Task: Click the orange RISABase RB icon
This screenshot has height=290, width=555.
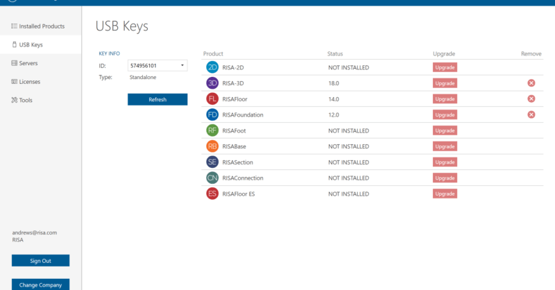Action: [x=212, y=146]
